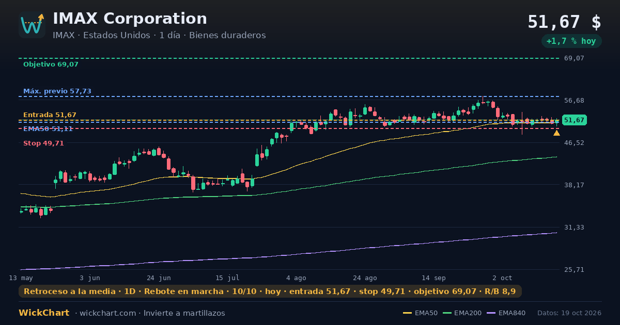Click the '+1,7 % hoy' change badge

click(571, 41)
